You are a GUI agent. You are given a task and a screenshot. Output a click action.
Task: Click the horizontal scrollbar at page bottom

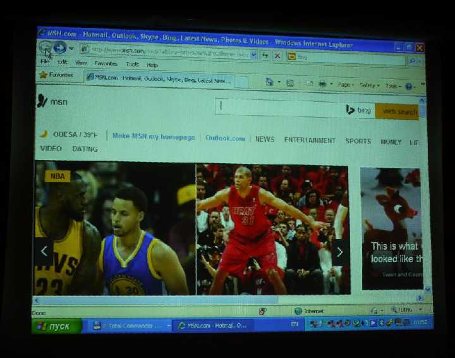[x=227, y=299]
